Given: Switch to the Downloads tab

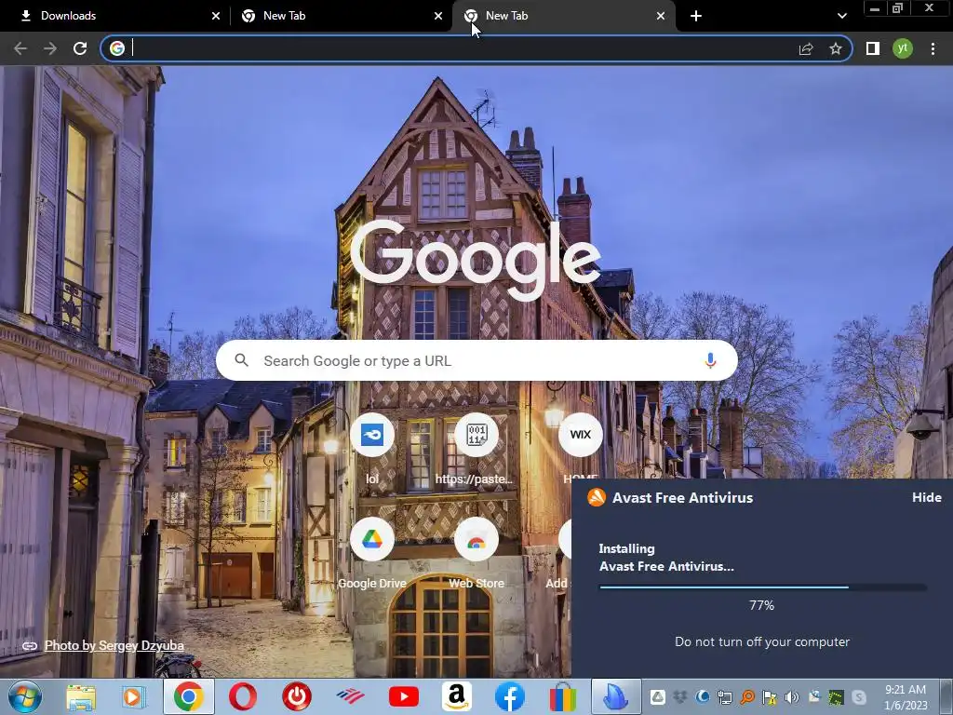Looking at the screenshot, I should pyautogui.click(x=115, y=16).
